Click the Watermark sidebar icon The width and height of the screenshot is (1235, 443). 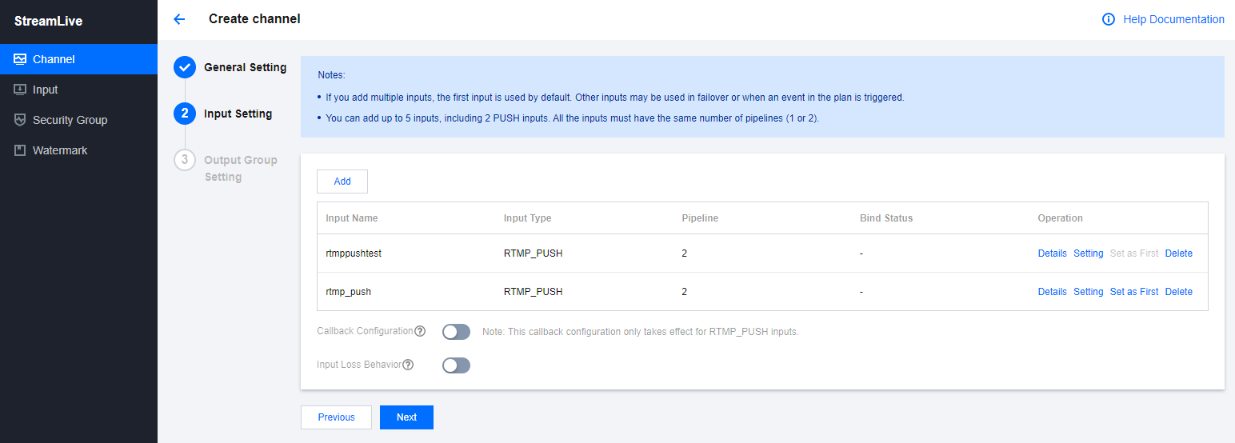[x=20, y=150]
